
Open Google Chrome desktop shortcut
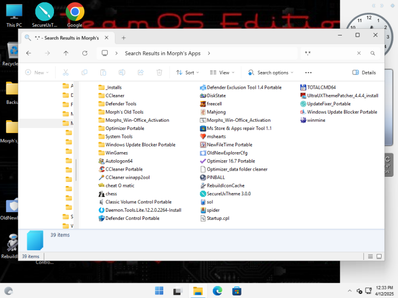coord(75,15)
